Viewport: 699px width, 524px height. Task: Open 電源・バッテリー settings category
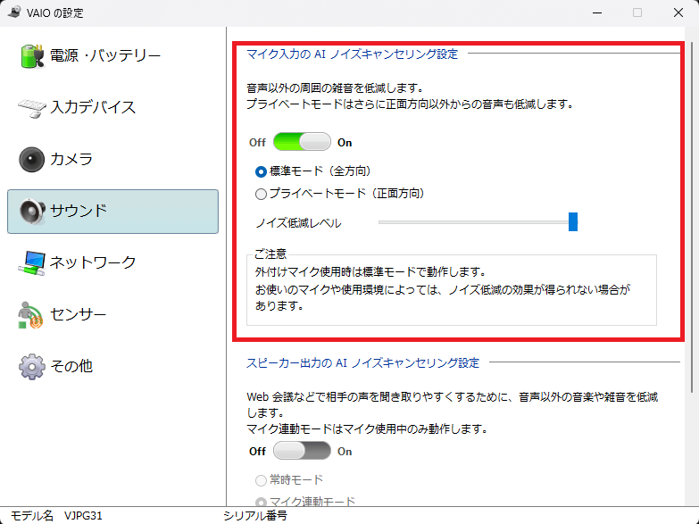point(112,55)
